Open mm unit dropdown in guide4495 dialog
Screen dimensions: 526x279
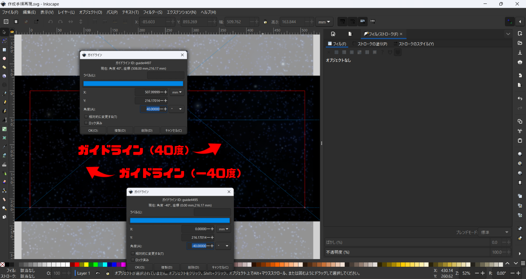[223, 229]
